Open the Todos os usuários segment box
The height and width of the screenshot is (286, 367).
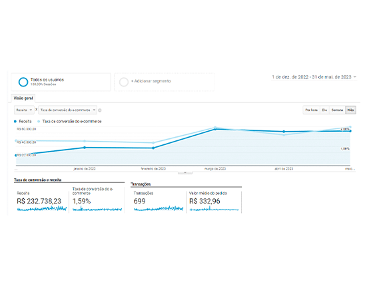tap(61, 82)
